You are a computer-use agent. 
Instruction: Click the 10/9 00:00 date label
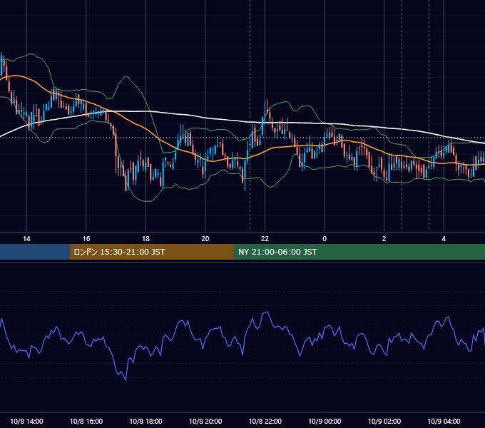pyautogui.click(x=325, y=421)
